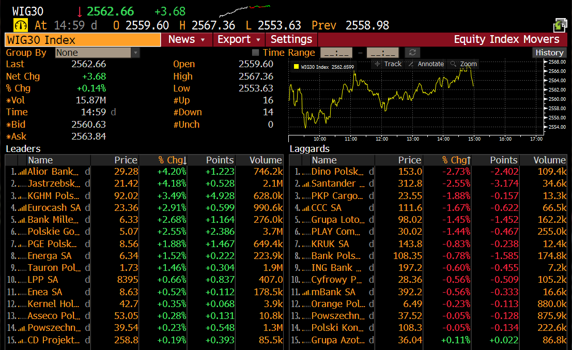This screenshot has height=350, width=572.
Task: Sort Leaders by % Chg column
Action: tap(163, 160)
